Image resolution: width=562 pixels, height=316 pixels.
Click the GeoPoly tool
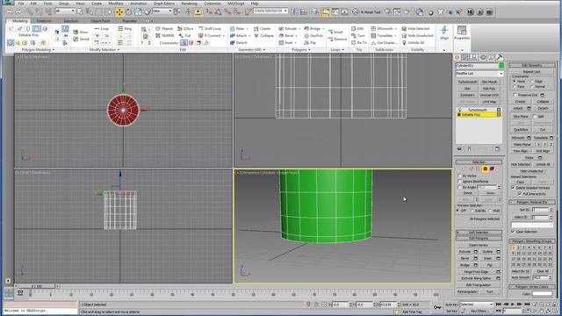[x=313, y=35]
